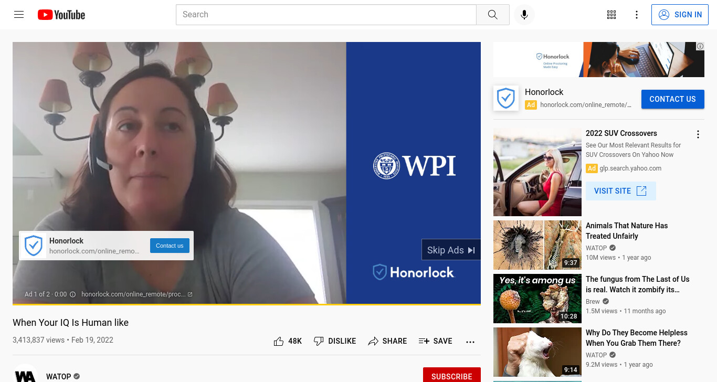Open Animals That Nature Has Treated Unfairly thumbnail
Viewport: 717px width, 382px height.
pos(537,245)
